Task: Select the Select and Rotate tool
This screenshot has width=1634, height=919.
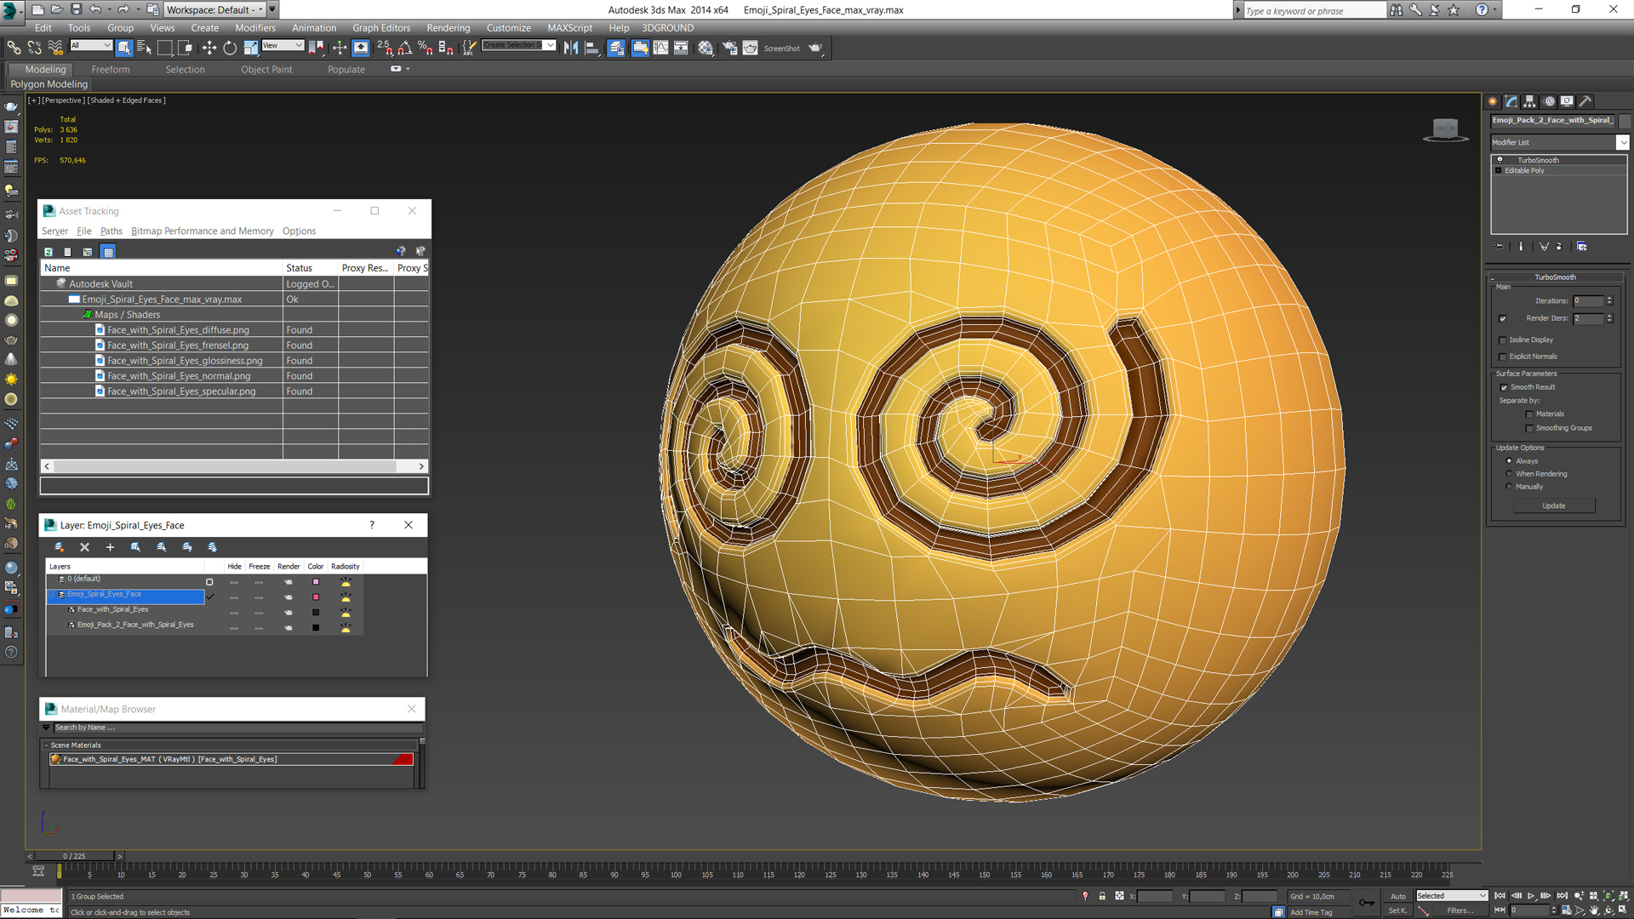Action: click(x=230, y=49)
